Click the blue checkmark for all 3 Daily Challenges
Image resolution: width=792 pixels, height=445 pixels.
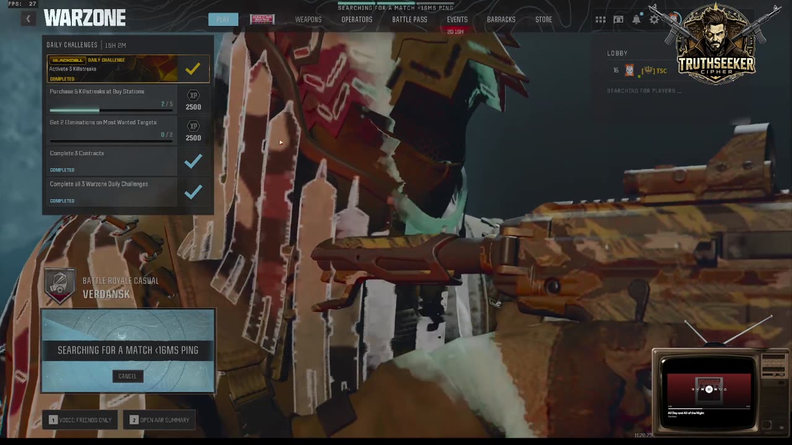193,192
